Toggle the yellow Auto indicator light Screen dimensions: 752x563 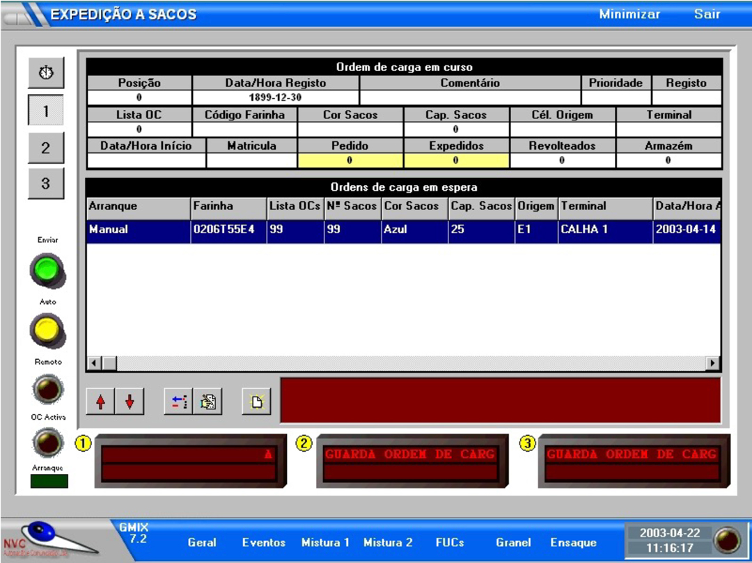coord(48,330)
